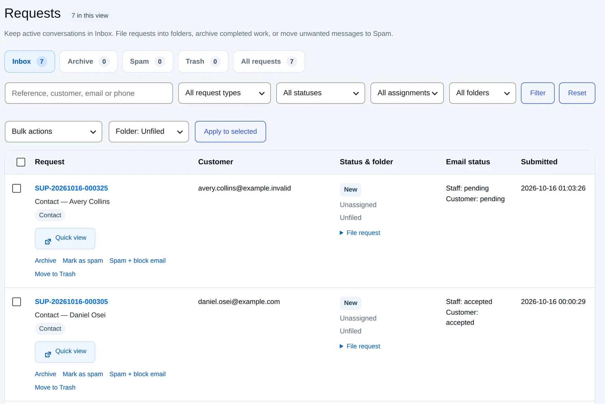
Task: Click the Quick view button for Daniel Osei
Action: pos(65,352)
